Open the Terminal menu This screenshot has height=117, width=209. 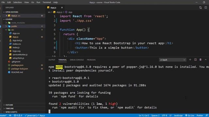coord(47,2)
